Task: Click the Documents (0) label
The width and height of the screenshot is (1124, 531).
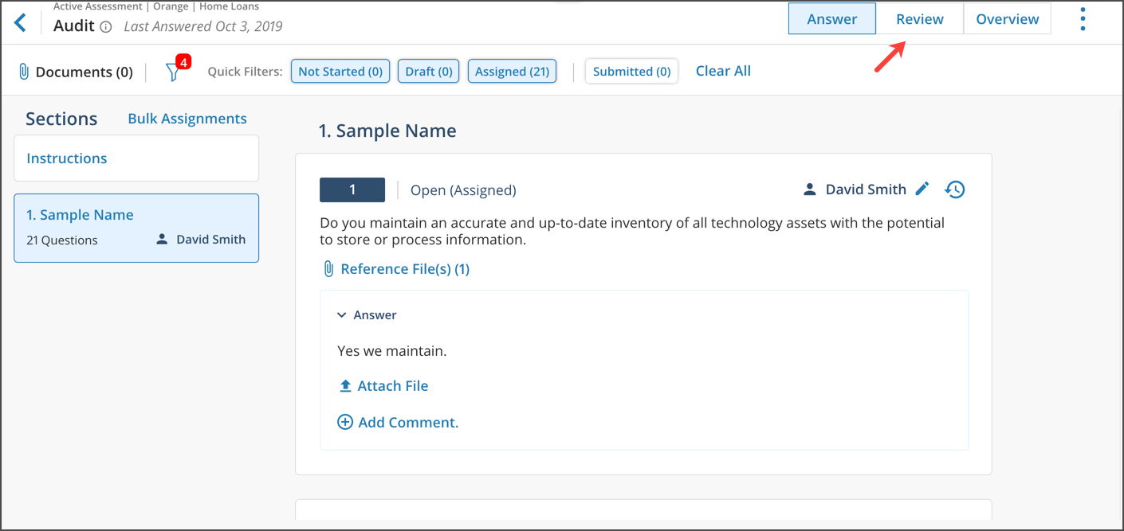Action: [84, 72]
